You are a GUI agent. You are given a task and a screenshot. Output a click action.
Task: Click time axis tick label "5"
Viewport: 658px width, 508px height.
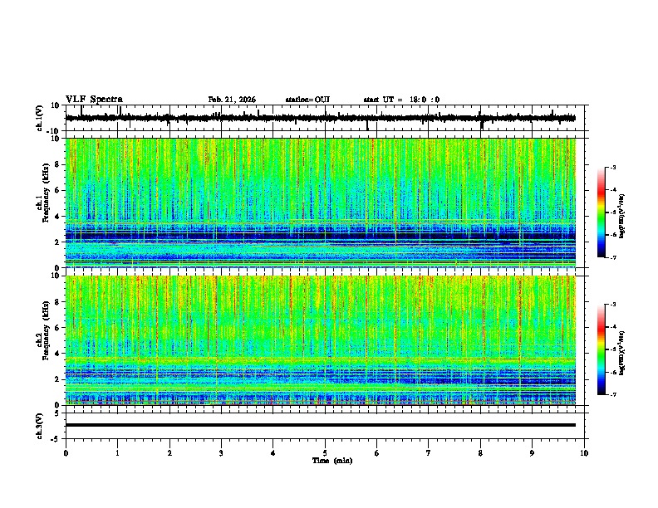tap(325, 453)
